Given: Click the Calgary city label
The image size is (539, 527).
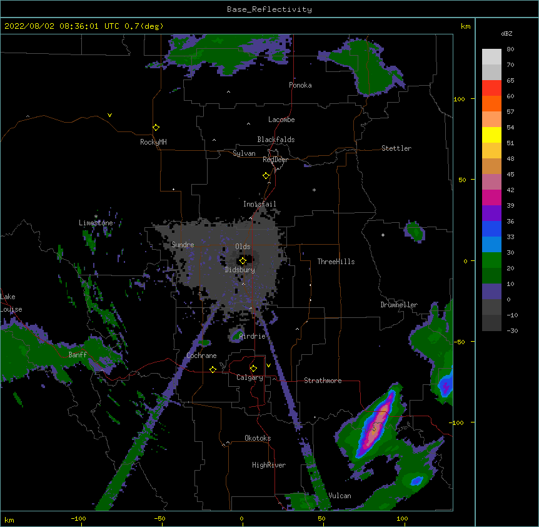Looking at the screenshot, I should coord(249,377).
